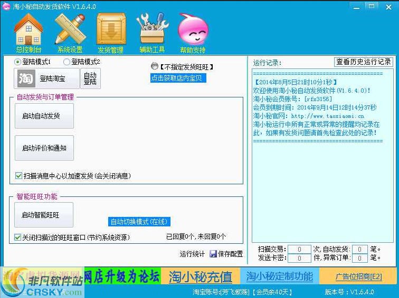Start 启动智能旺旺 function
Image resolution: width=399 pixels, height=298 pixels.
point(44,215)
